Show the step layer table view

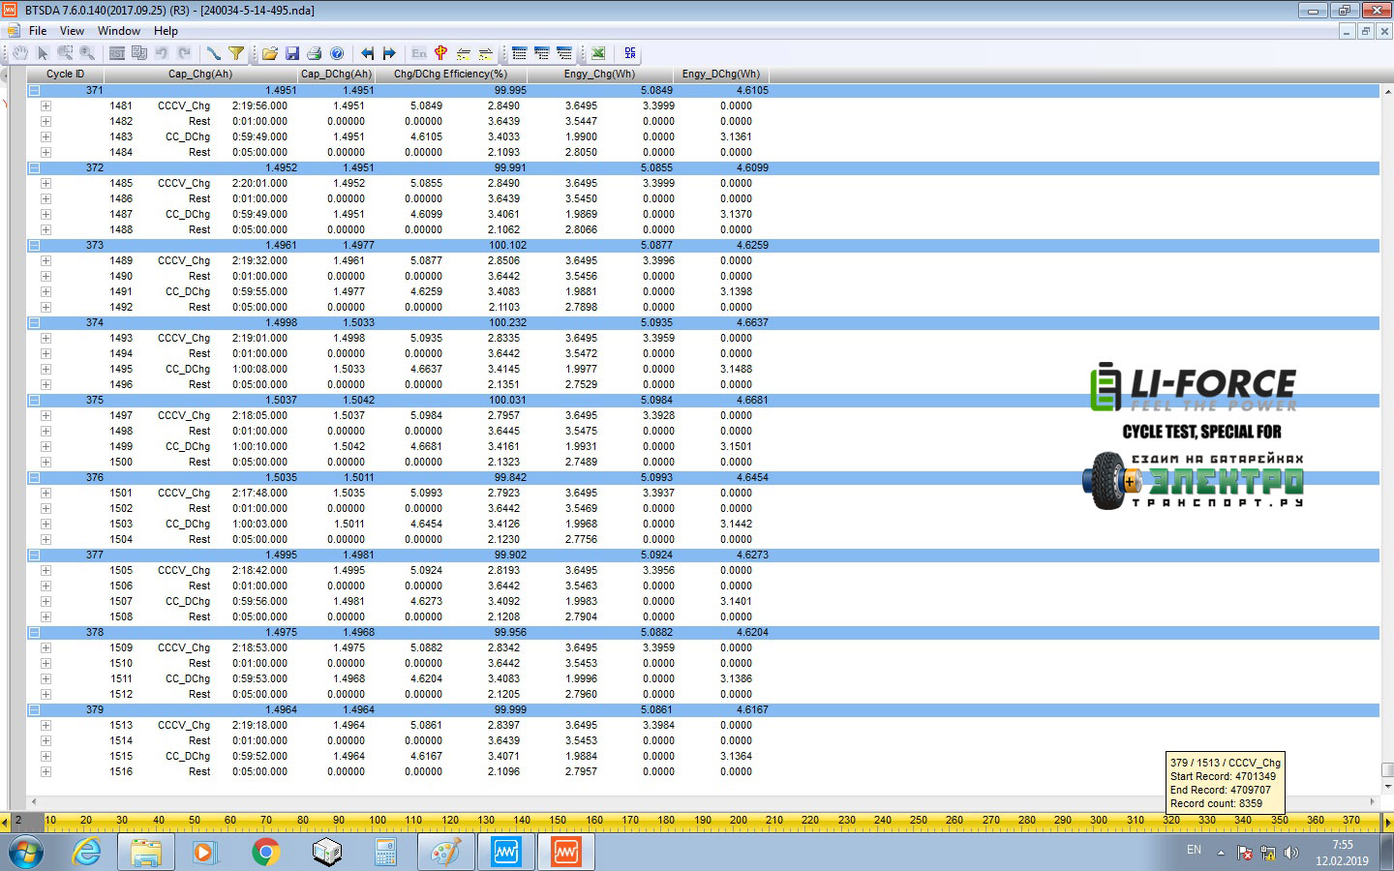tap(542, 53)
